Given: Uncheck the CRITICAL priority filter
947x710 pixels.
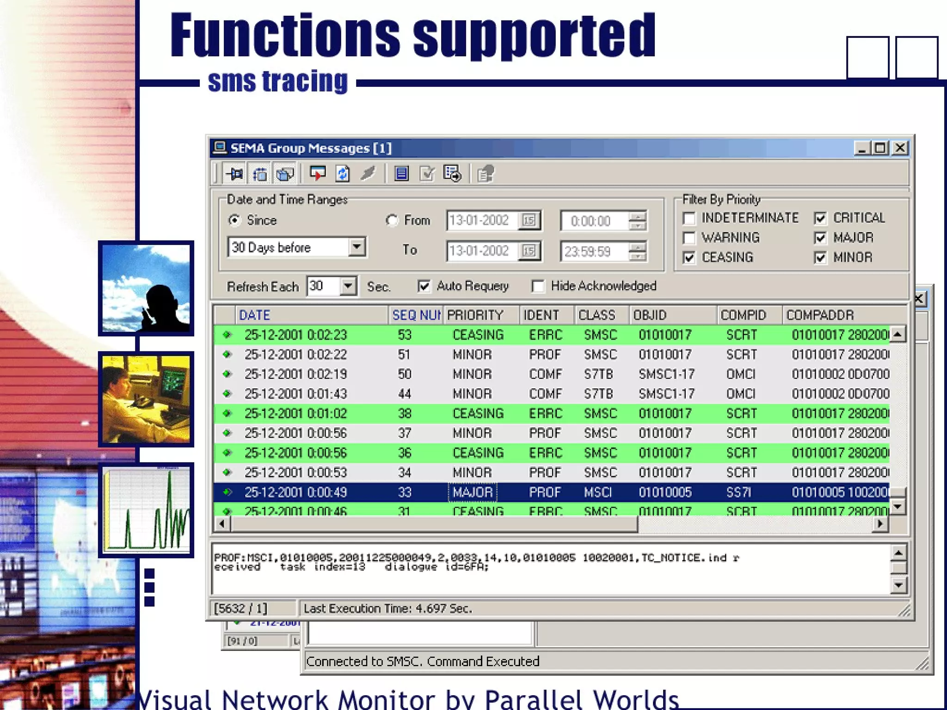Looking at the screenshot, I should pyautogui.click(x=820, y=218).
